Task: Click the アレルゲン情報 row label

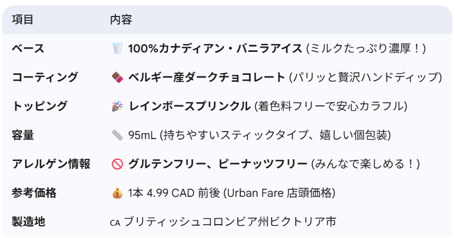Action: coord(51,164)
